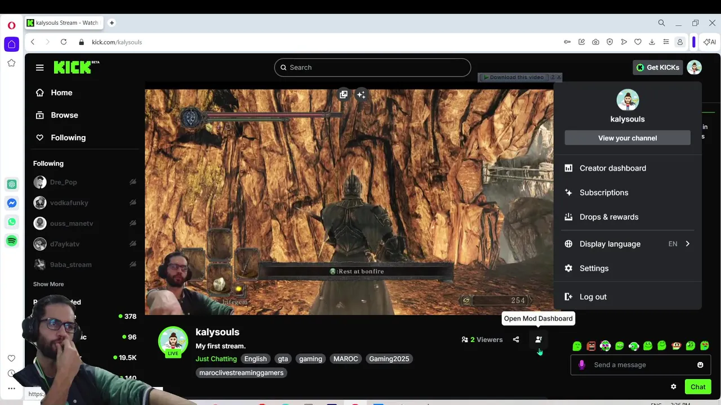Open ad blocker shield icon
Image resolution: width=721 pixels, height=405 pixels.
609,42
